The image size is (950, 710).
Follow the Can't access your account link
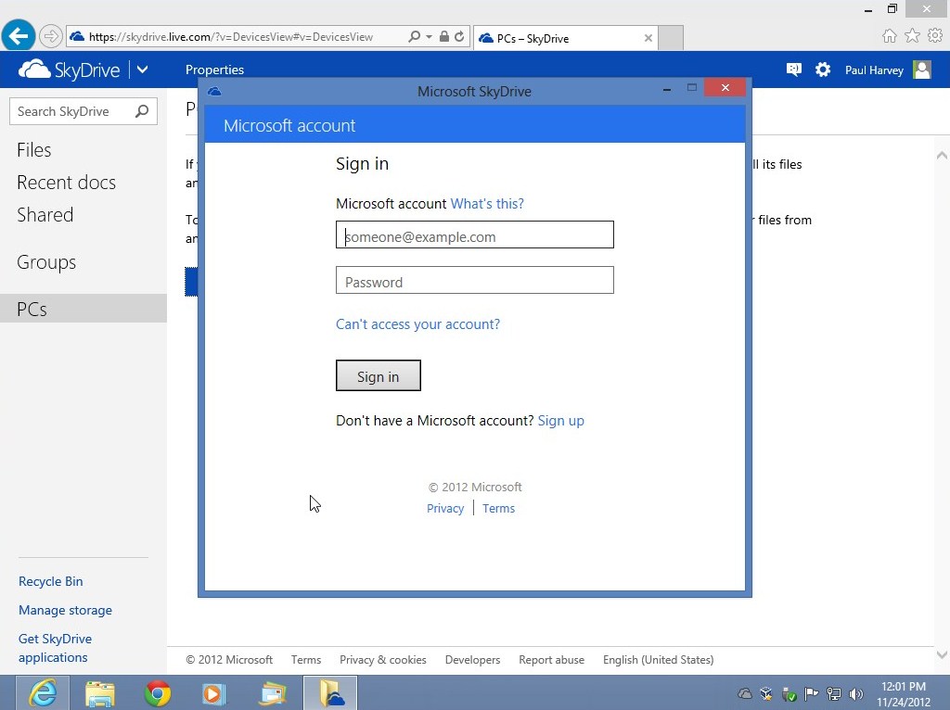pyautogui.click(x=417, y=324)
